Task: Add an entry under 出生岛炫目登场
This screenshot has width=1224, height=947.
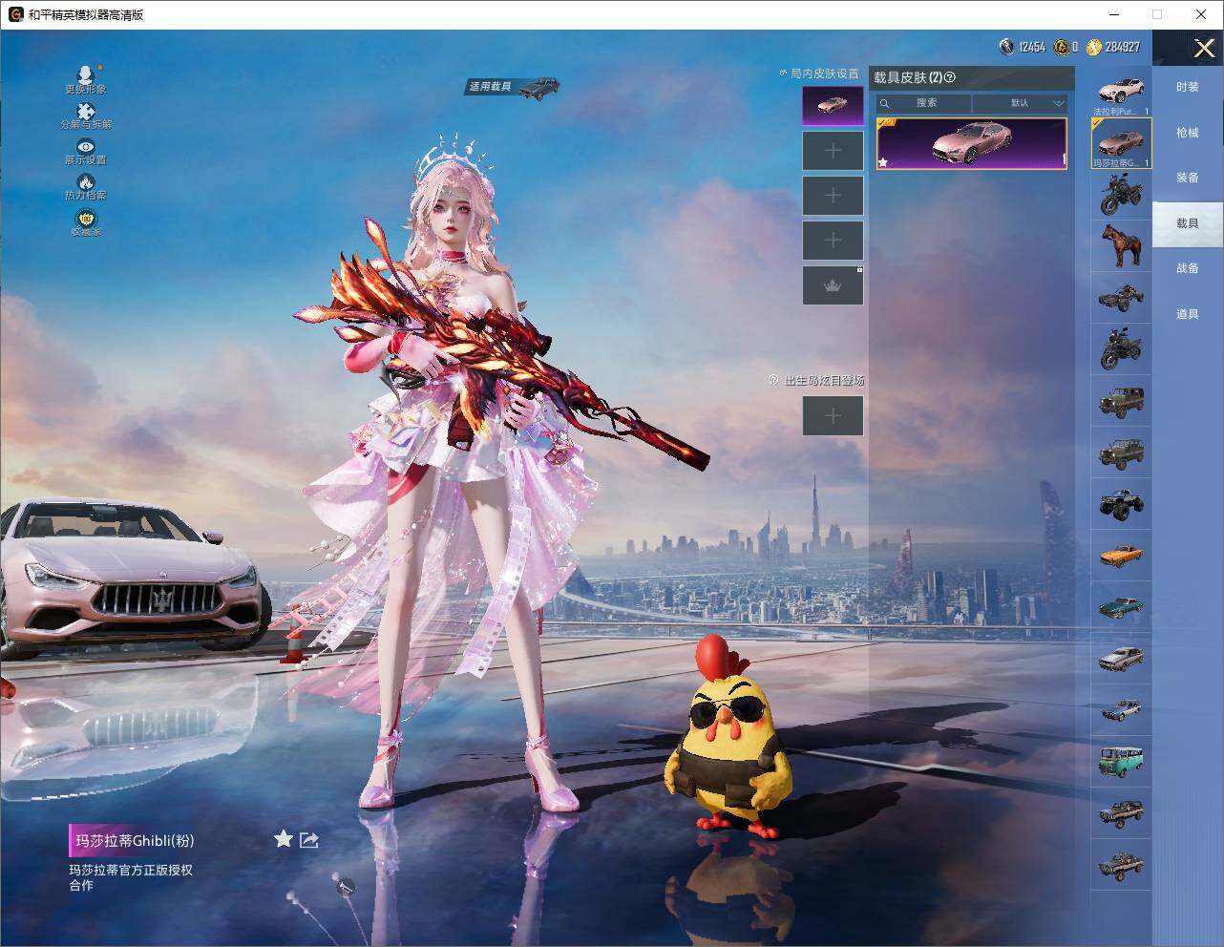Action: [833, 415]
